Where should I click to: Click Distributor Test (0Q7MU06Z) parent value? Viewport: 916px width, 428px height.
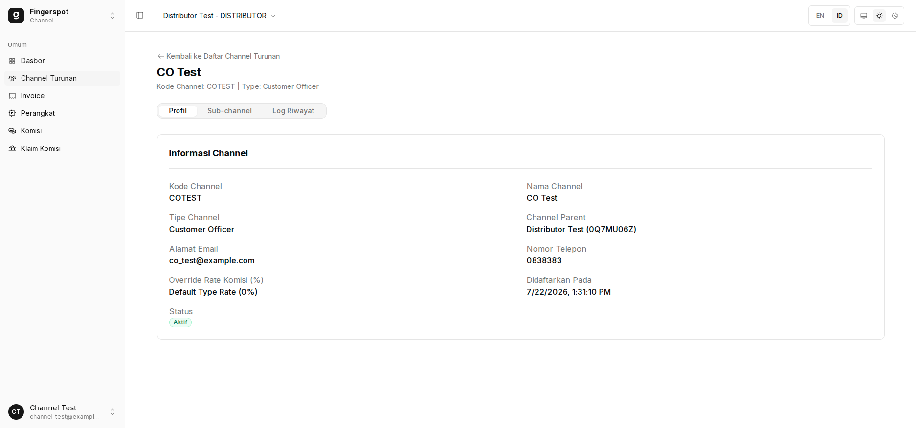click(581, 230)
